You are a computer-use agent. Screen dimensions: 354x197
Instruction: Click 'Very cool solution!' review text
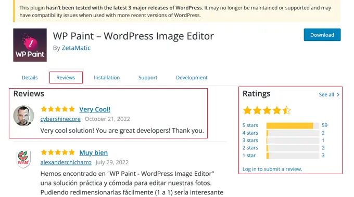click(122, 131)
